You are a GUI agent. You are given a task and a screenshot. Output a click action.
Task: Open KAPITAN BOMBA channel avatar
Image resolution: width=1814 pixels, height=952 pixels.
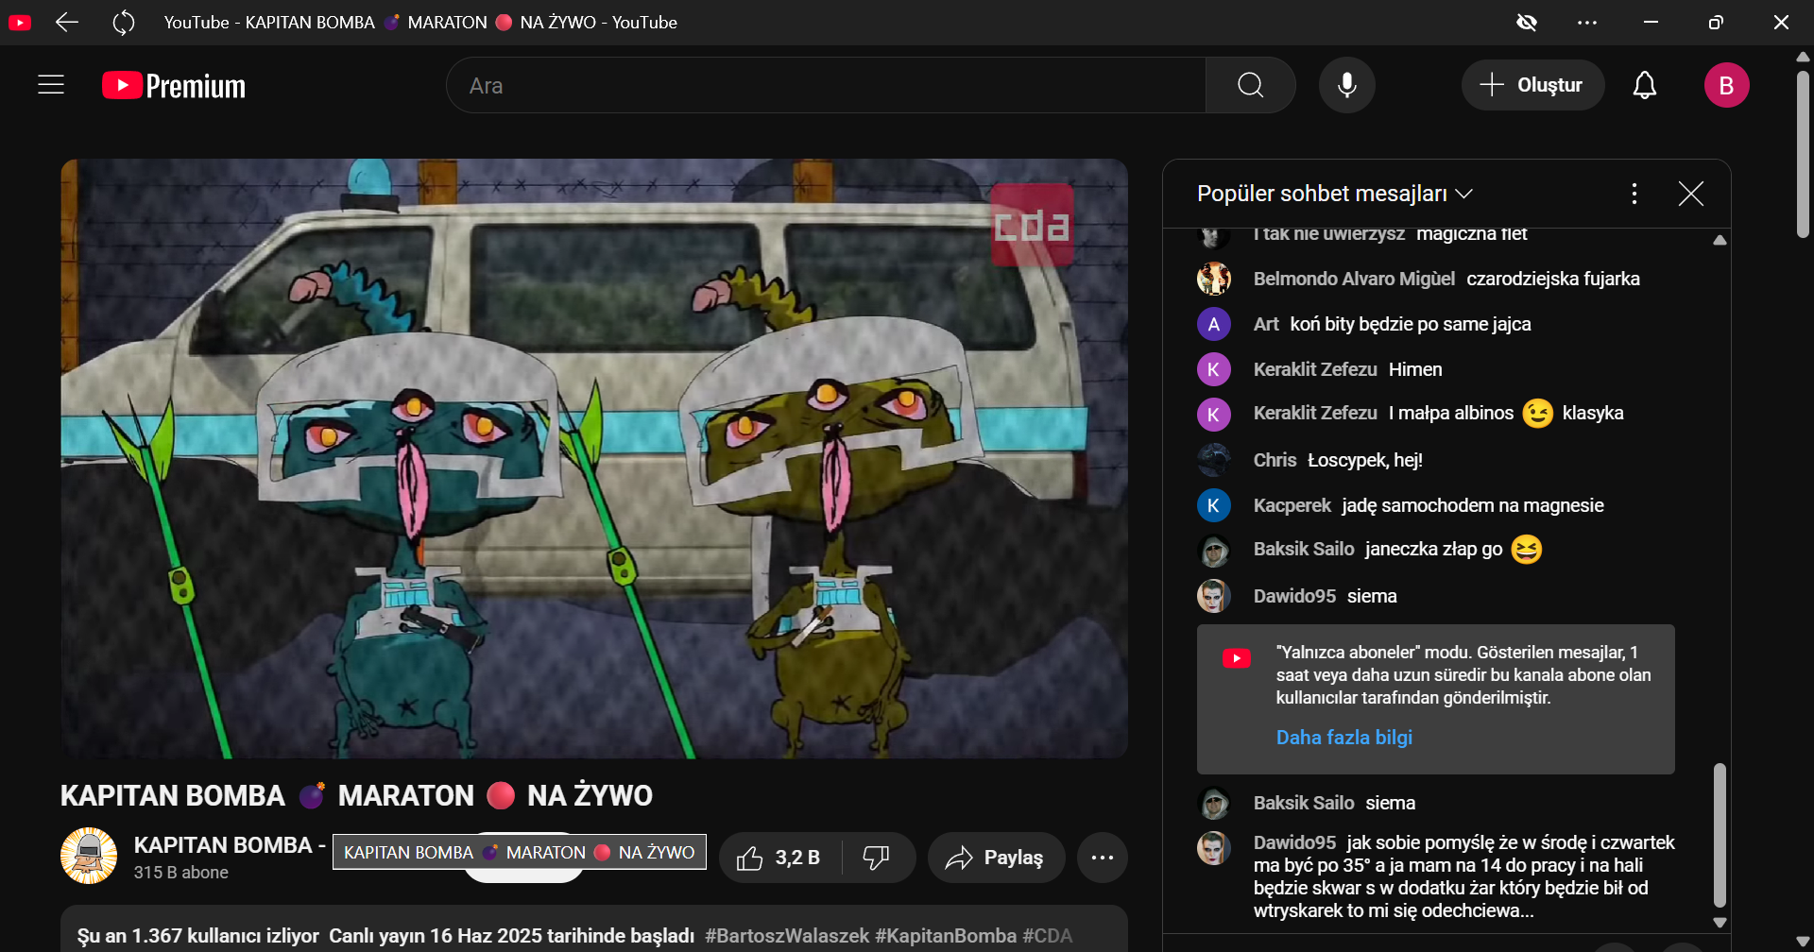[89, 856]
